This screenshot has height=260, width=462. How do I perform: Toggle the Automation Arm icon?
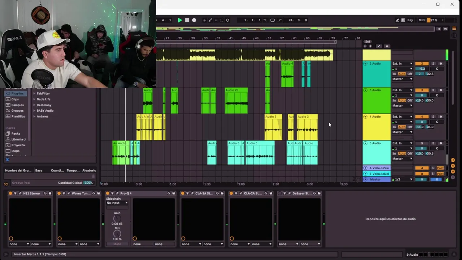(210, 20)
